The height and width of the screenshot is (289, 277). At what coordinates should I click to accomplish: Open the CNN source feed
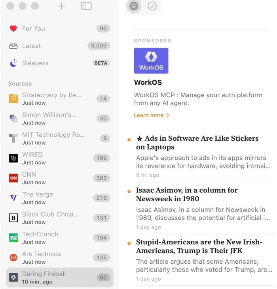point(60,178)
